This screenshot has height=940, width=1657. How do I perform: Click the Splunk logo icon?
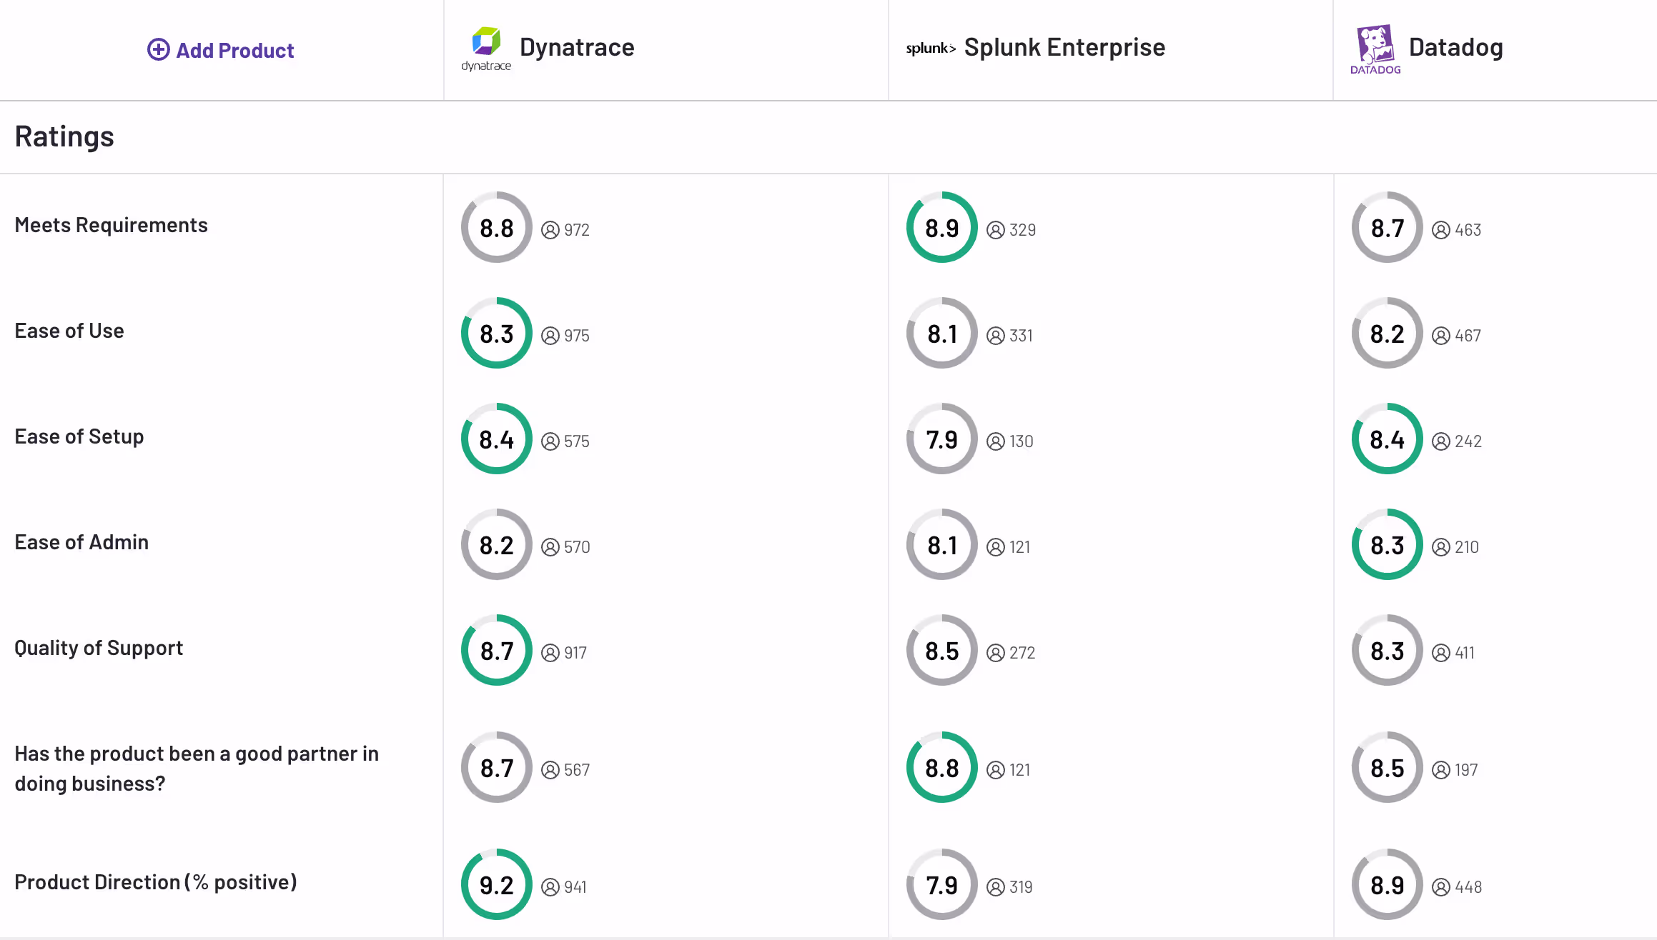pos(931,49)
